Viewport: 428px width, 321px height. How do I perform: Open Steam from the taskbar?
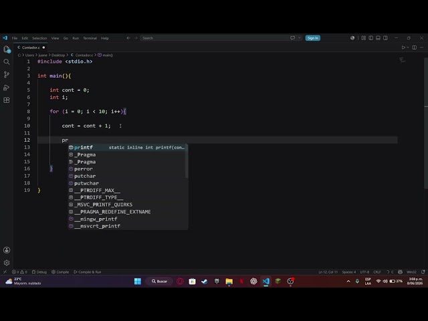[x=204, y=281]
